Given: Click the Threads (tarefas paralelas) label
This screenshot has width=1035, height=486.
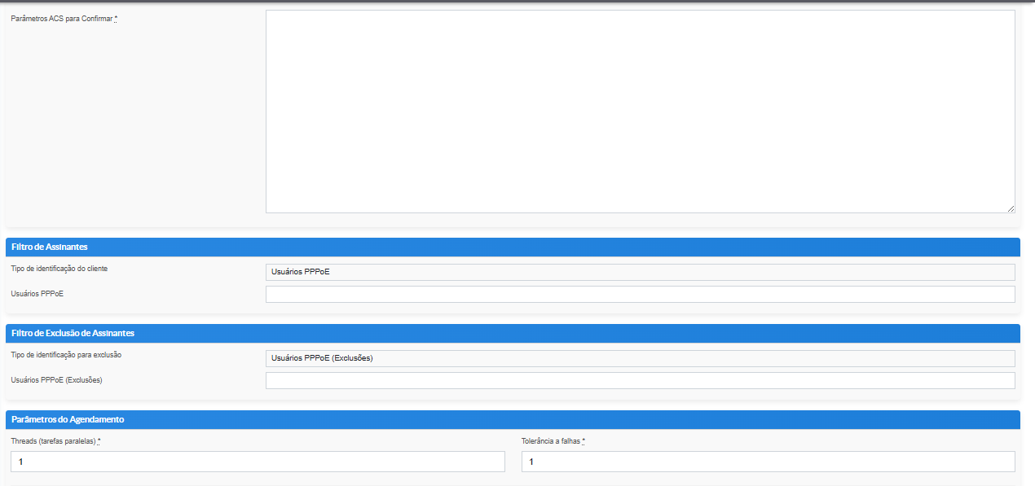Looking at the screenshot, I should (x=53, y=441).
